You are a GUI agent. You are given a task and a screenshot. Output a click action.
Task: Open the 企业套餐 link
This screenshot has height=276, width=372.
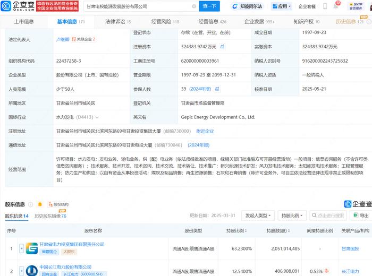tap(307, 6)
